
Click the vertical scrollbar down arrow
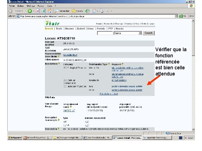point(193,129)
